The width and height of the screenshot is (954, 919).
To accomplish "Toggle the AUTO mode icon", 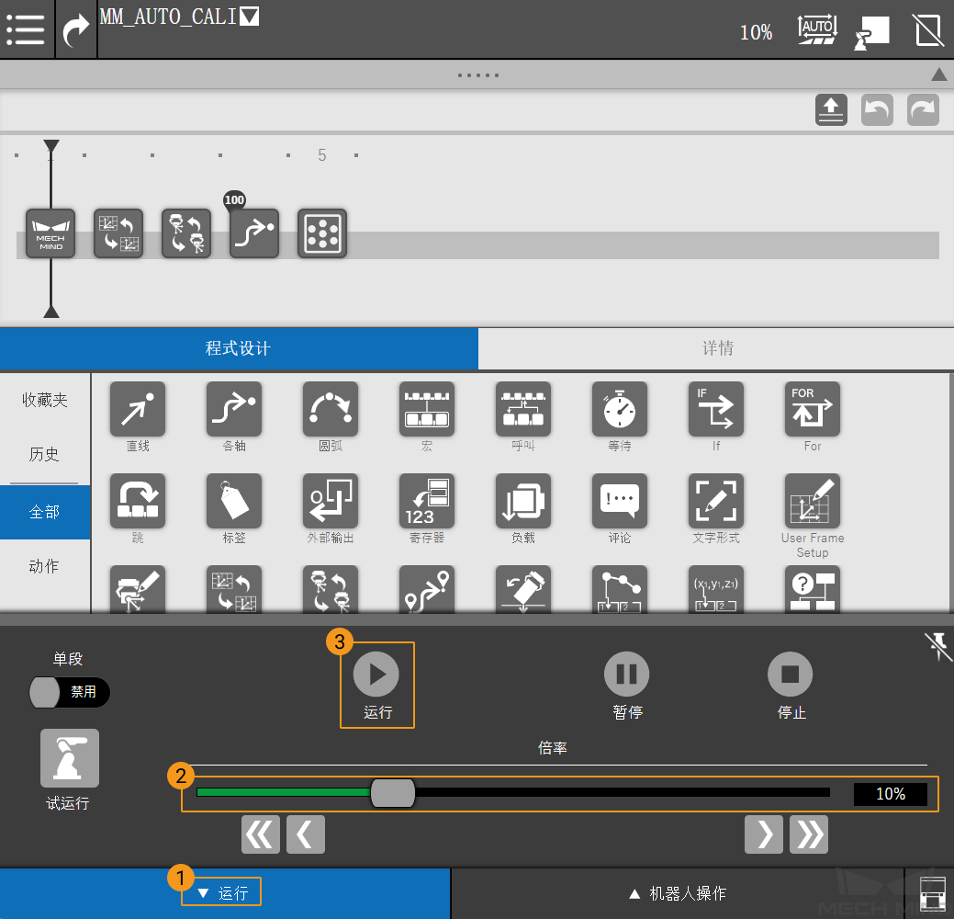I will [x=817, y=29].
